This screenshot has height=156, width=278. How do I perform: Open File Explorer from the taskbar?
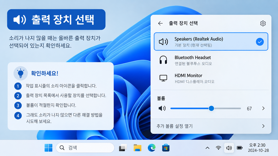click(137, 148)
